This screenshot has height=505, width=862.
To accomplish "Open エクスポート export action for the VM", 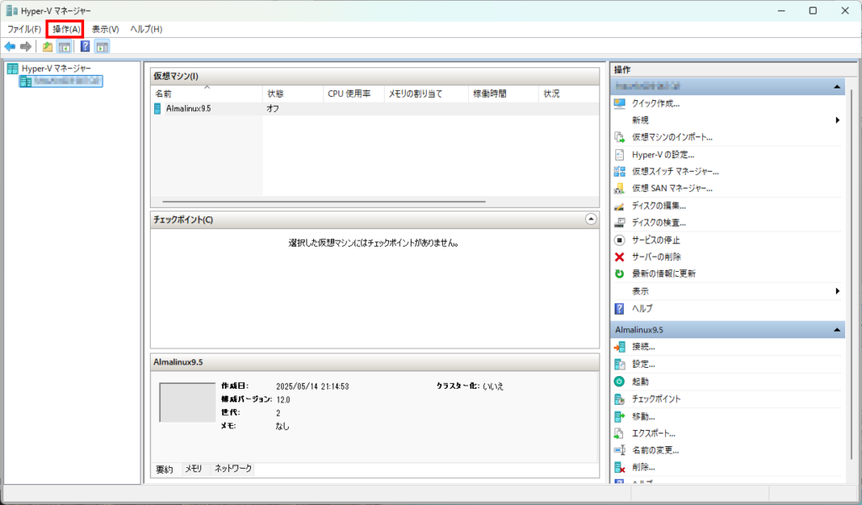I will 653,433.
